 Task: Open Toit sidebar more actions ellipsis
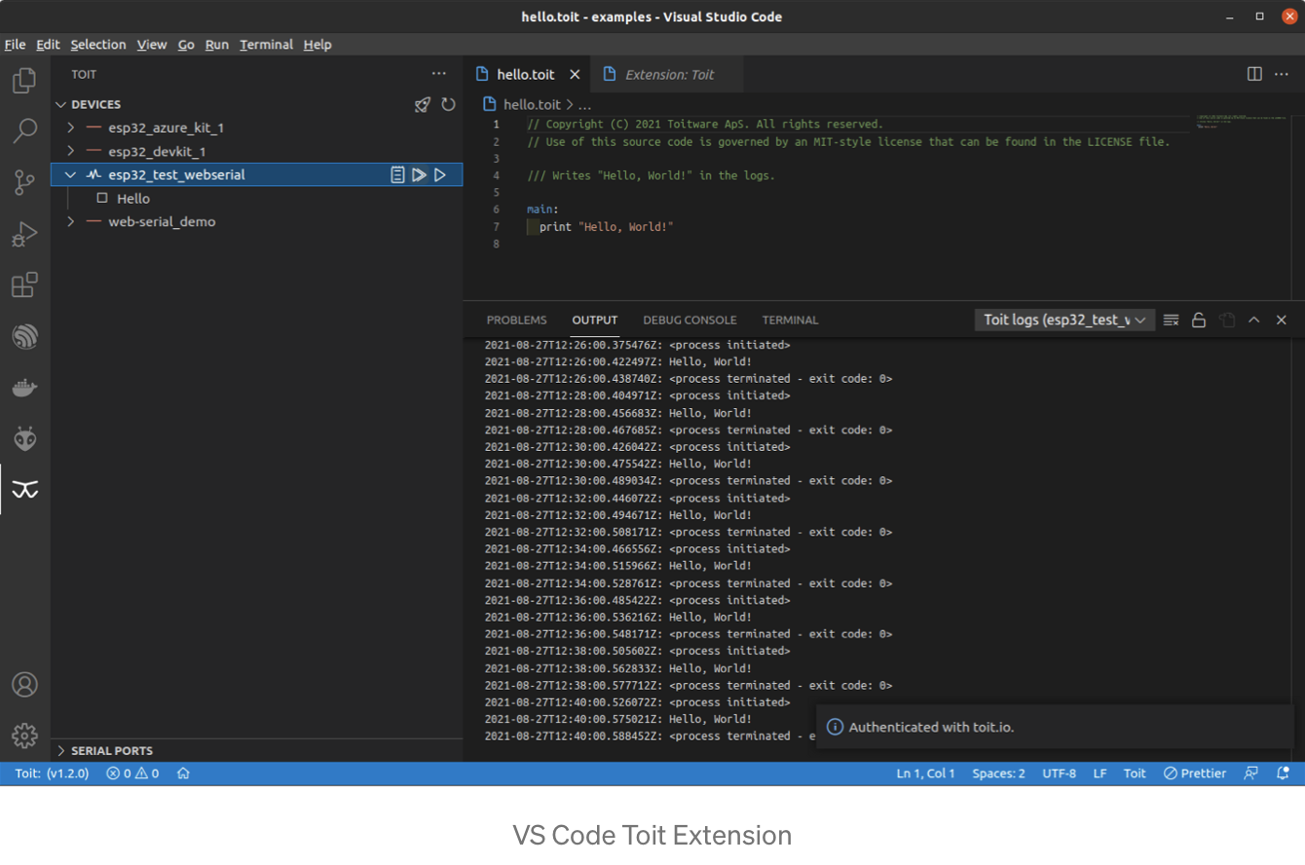[x=439, y=74]
